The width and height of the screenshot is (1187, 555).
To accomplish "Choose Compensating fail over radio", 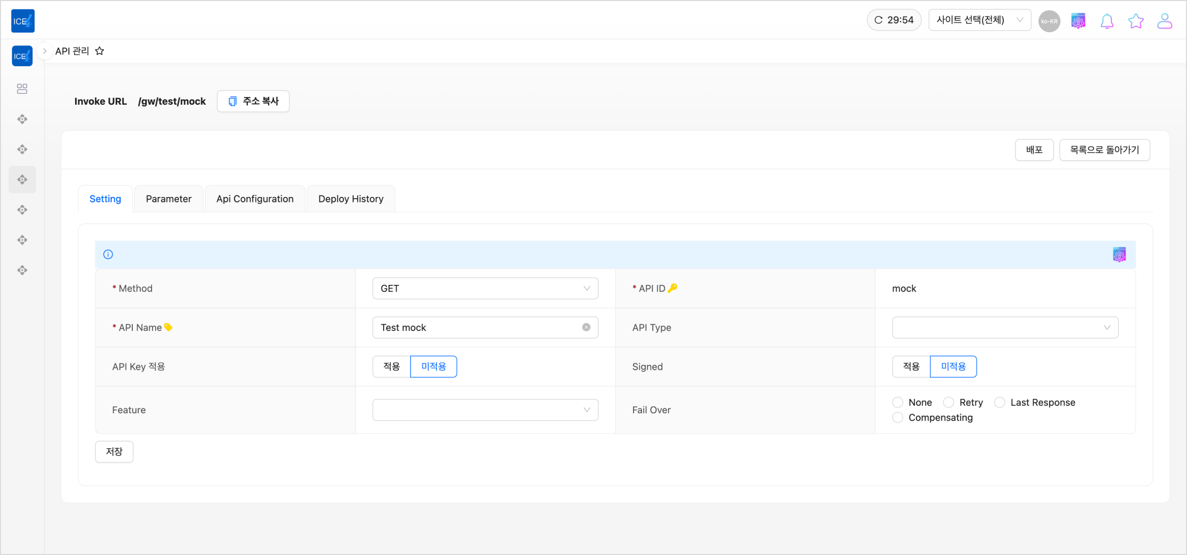I will [x=898, y=418].
